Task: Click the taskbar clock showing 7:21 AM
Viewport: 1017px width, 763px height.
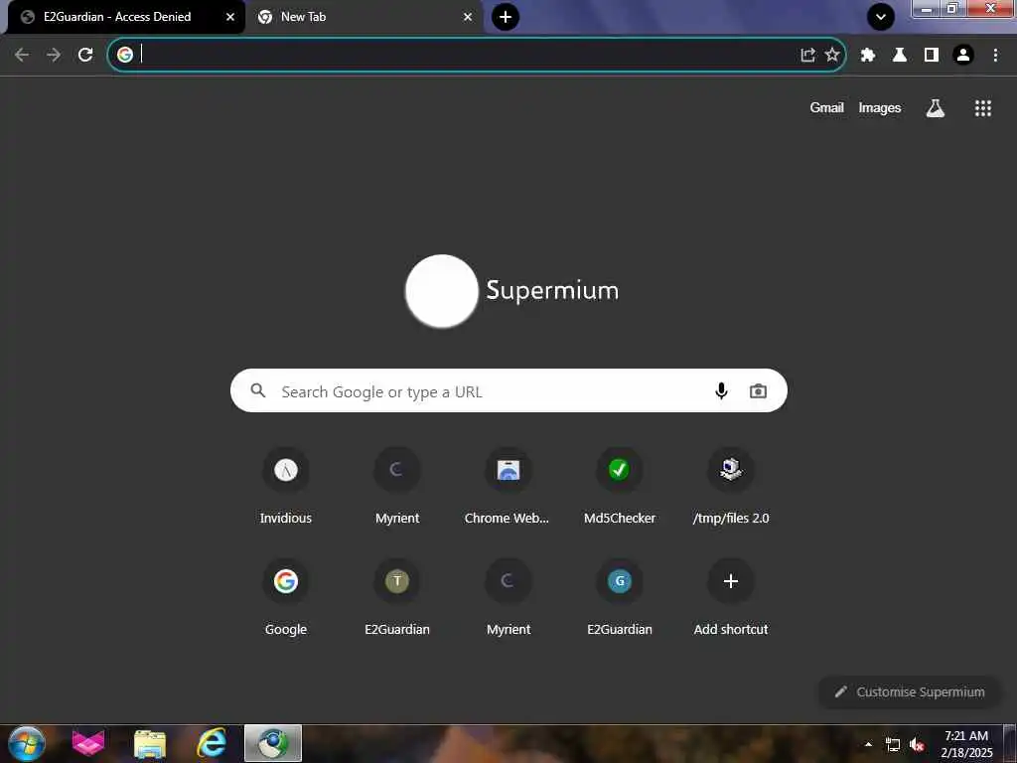Action: (x=966, y=744)
